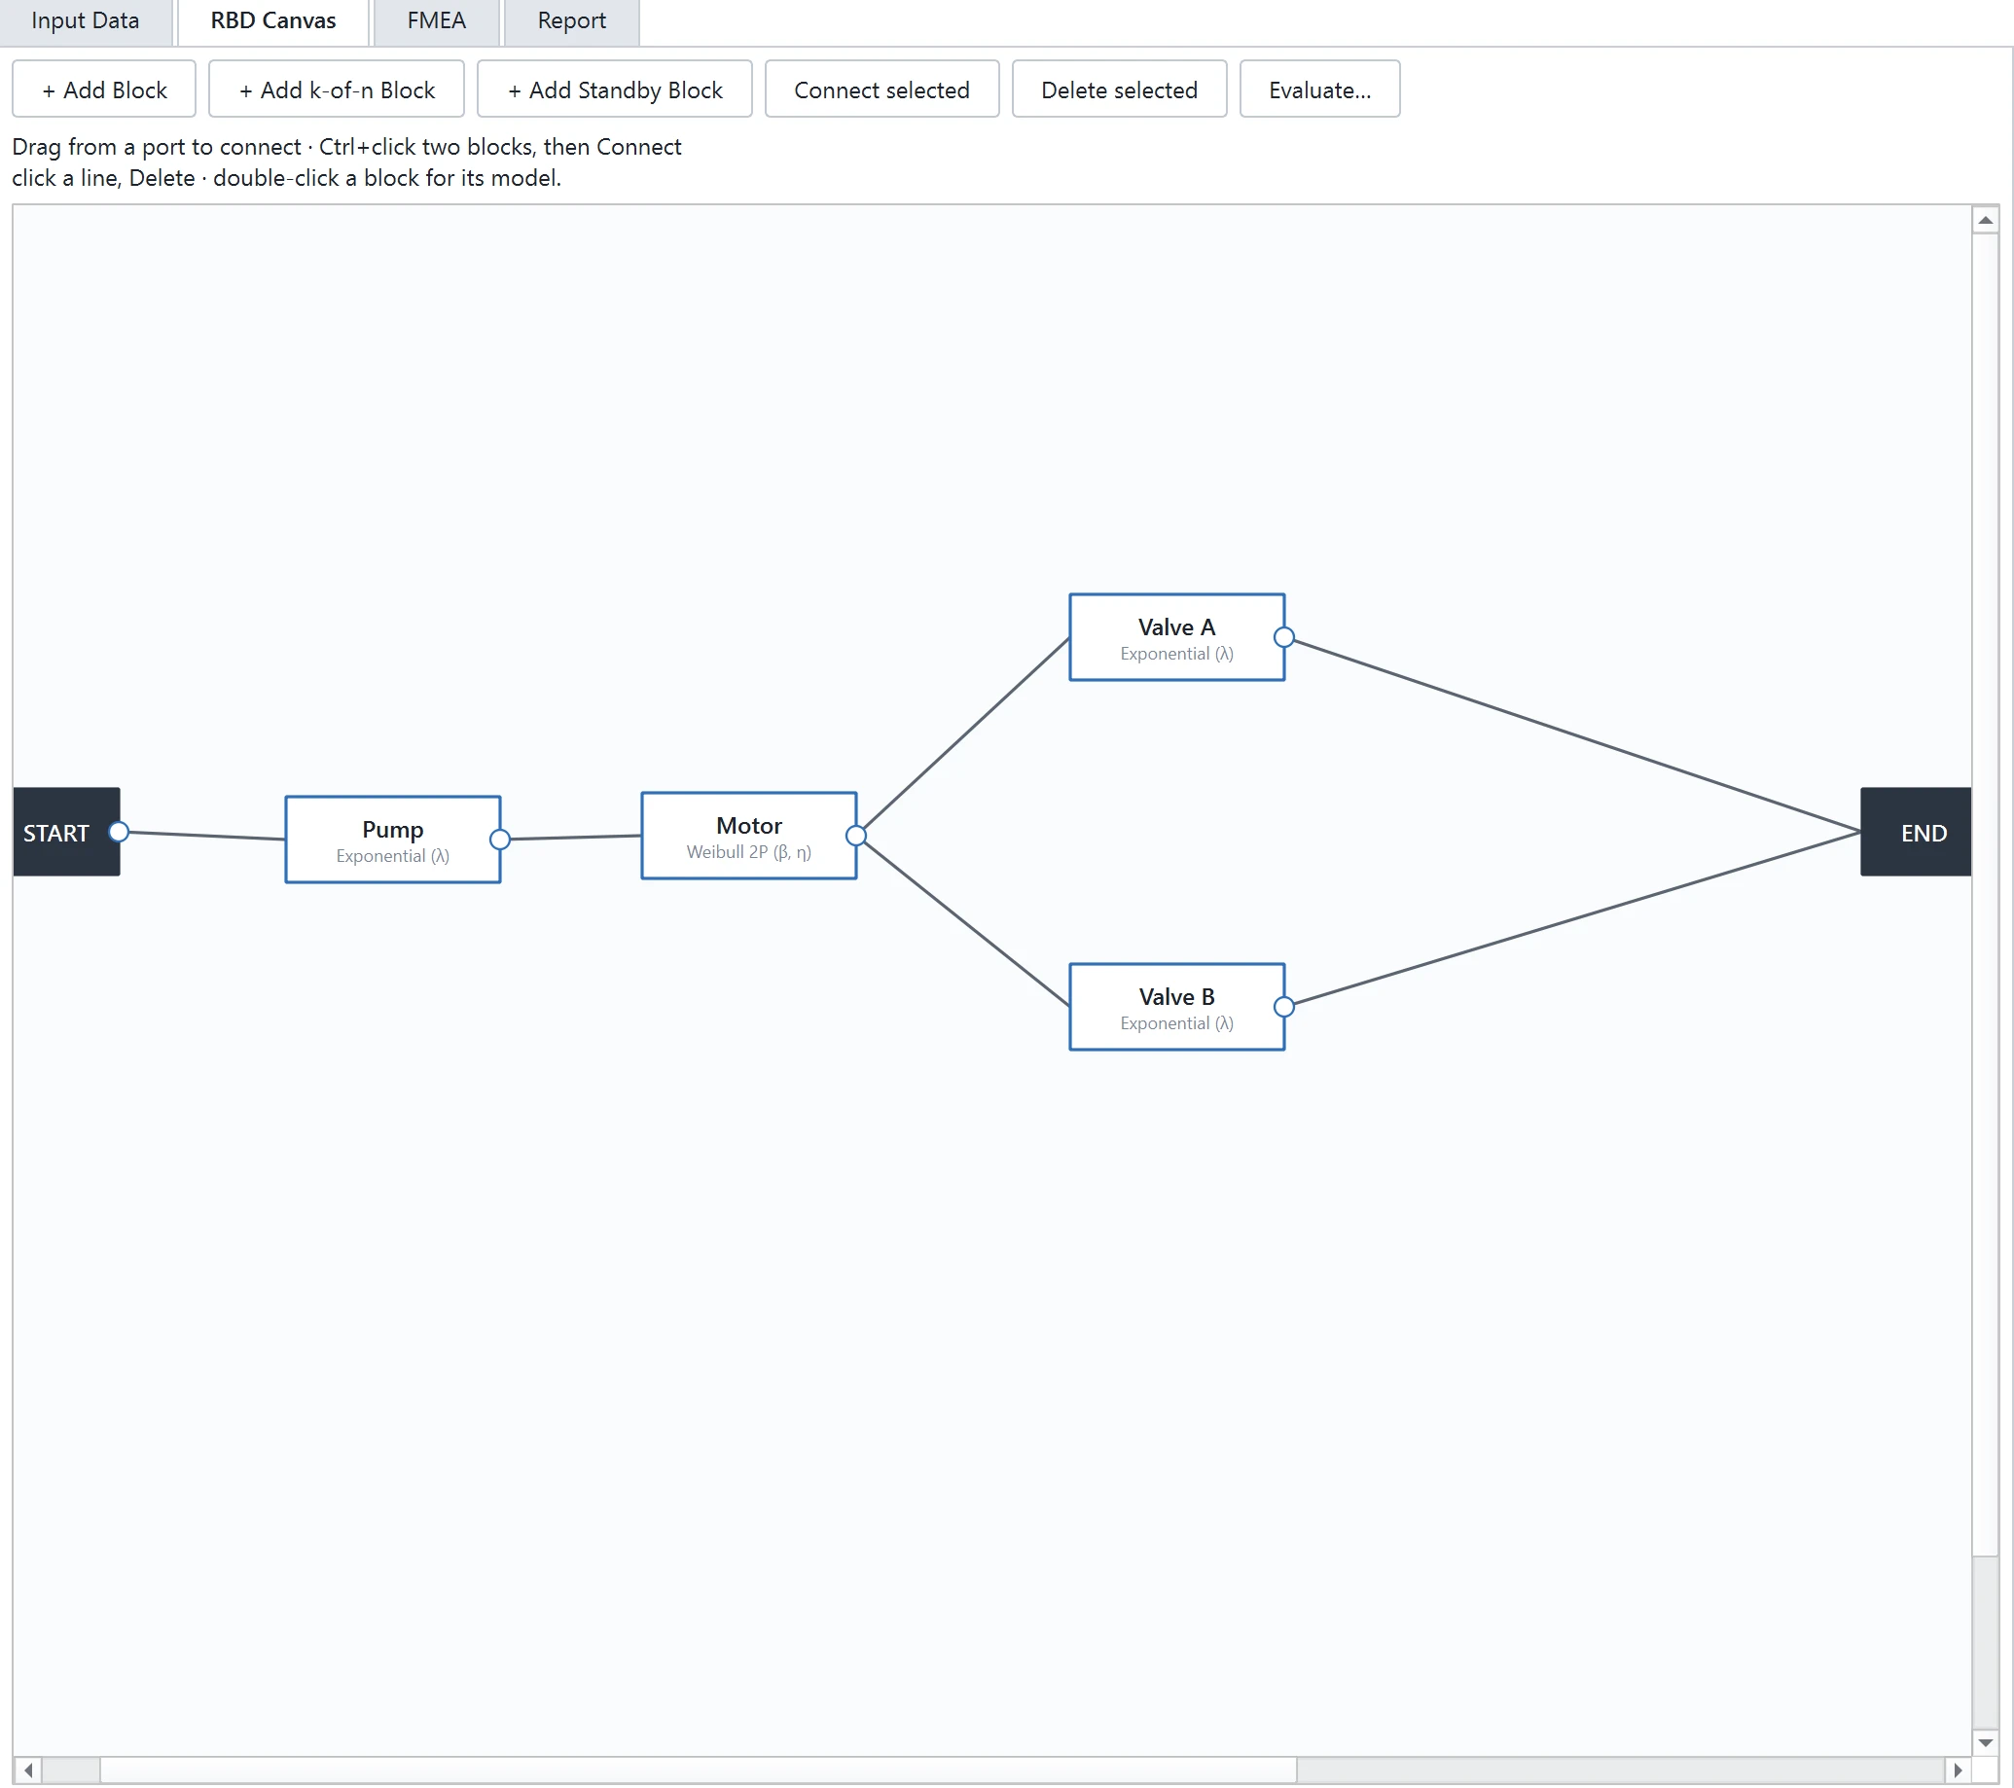2014x1788 pixels.
Task: Select the line from Motor to Valve A
Action: coord(965,733)
